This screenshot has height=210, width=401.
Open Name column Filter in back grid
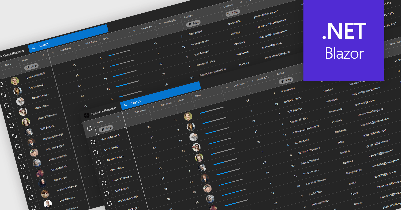(x=31, y=66)
